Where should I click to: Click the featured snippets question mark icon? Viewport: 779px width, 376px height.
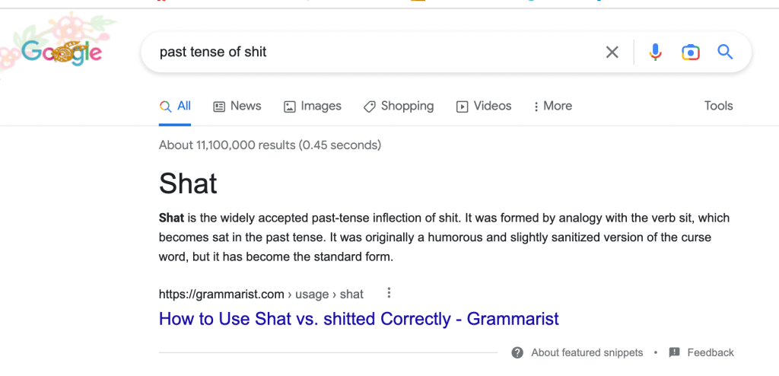(x=517, y=352)
